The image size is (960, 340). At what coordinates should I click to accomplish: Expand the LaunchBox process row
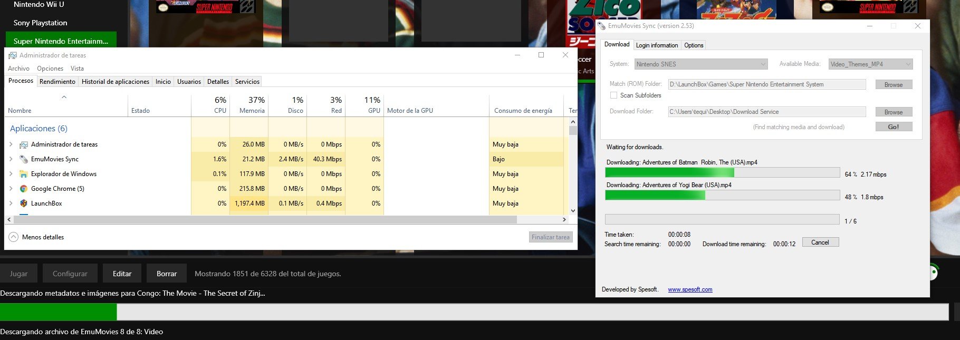pos(11,203)
